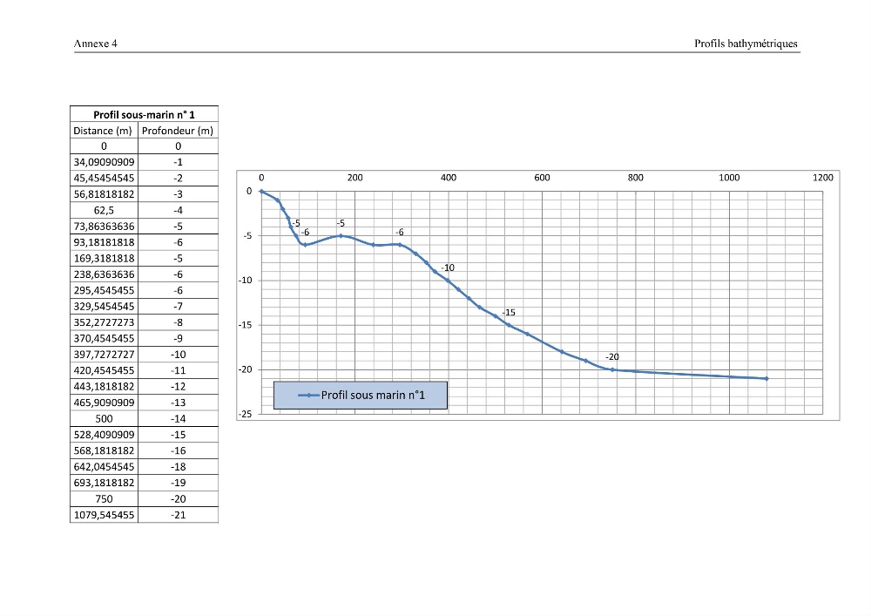
Task: Click the "295,4545455" distance cell
Action: pos(104,290)
